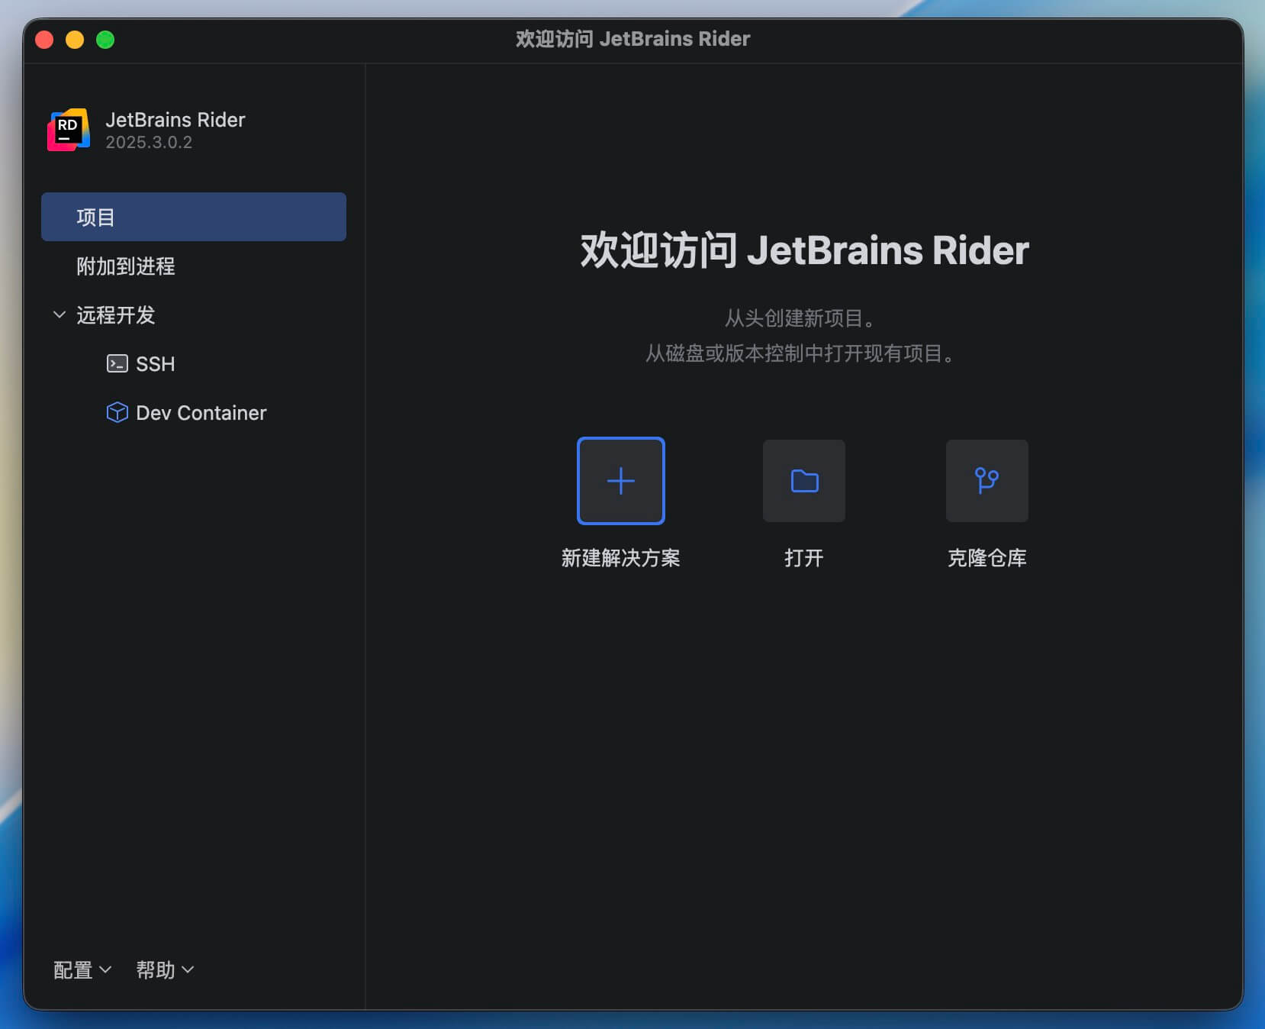Image resolution: width=1265 pixels, height=1029 pixels.
Task: Click the plus icon to create a new solution
Action: coord(620,481)
